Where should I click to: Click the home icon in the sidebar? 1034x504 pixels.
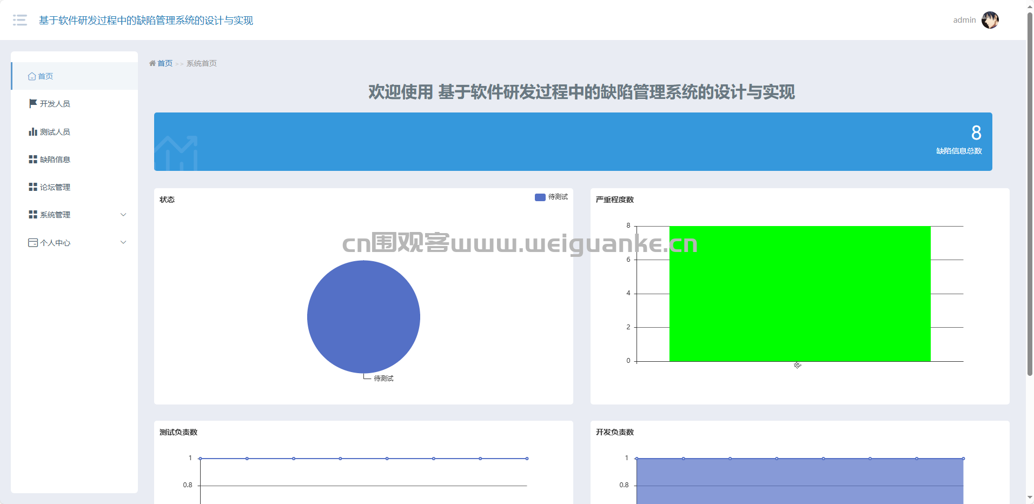click(x=32, y=76)
